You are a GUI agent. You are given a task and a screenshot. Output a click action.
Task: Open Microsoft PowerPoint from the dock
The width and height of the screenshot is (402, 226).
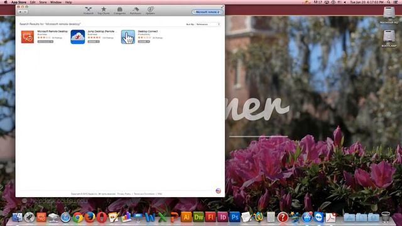pos(174,217)
